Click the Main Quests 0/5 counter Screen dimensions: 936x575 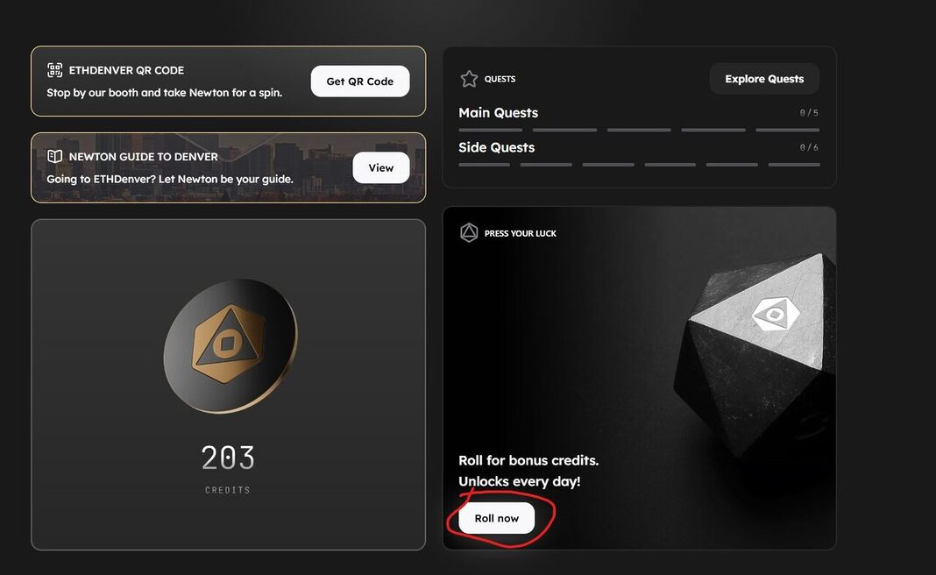tap(809, 113)
